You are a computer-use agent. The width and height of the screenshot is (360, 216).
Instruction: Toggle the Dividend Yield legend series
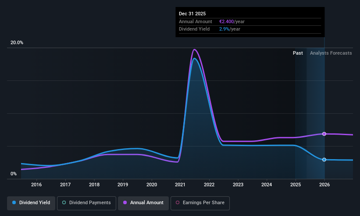31,203
